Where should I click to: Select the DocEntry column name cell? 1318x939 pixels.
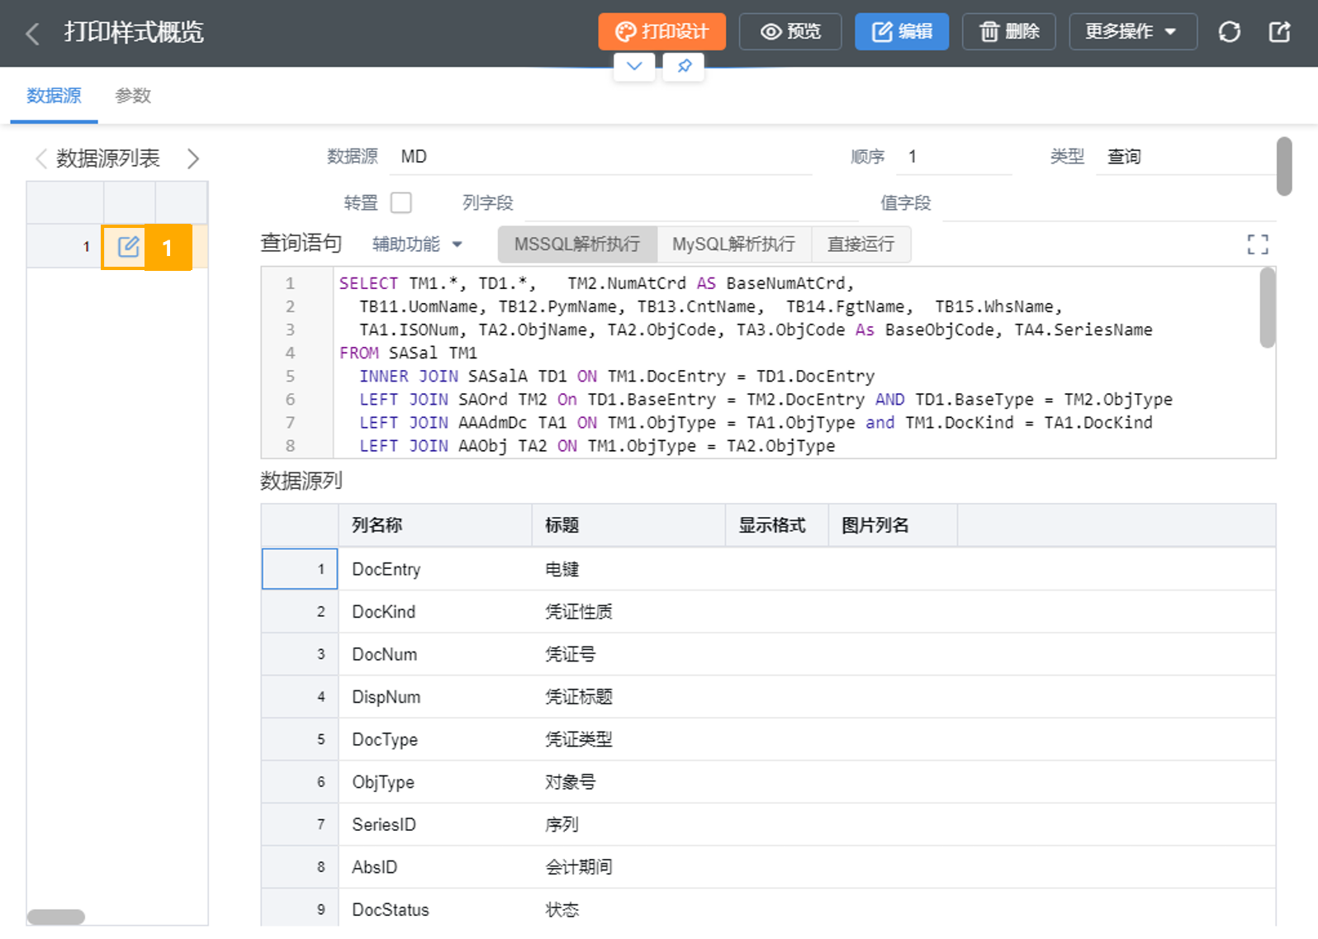[435, 569]
